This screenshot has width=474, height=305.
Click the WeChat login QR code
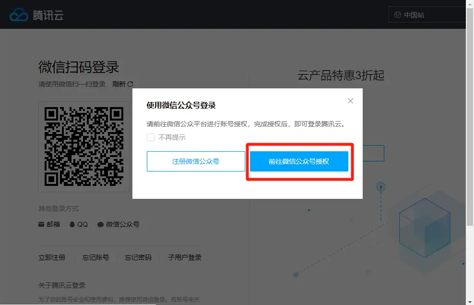84,146
